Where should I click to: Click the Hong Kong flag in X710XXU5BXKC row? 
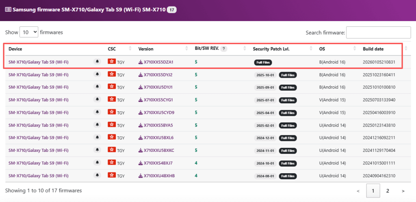pyautogui.click(x=112, y=150)
